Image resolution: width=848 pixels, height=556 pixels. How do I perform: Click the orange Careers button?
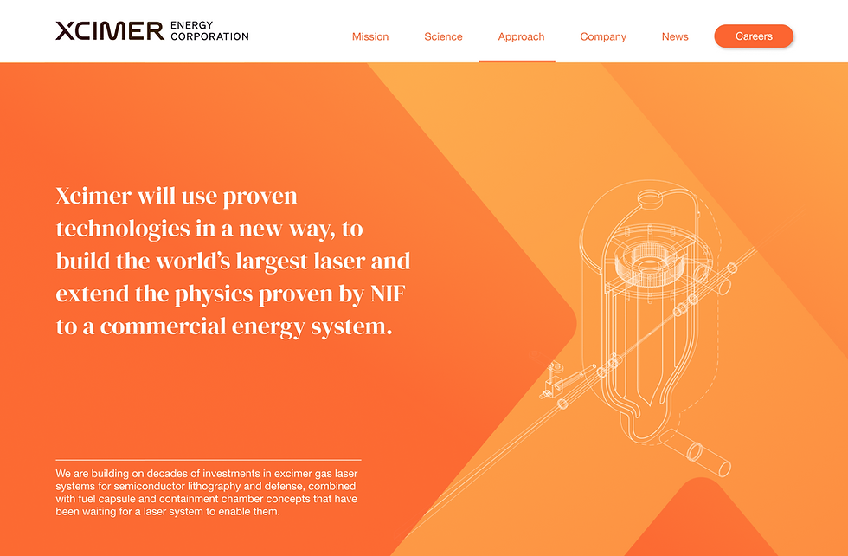754,36
